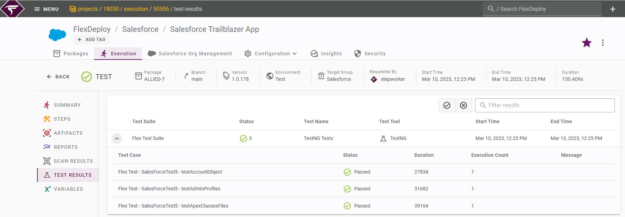Open the MENU hamburger button

(x=47, y=9)
